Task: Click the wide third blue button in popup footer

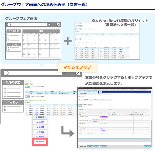Action: click(103, 146)
